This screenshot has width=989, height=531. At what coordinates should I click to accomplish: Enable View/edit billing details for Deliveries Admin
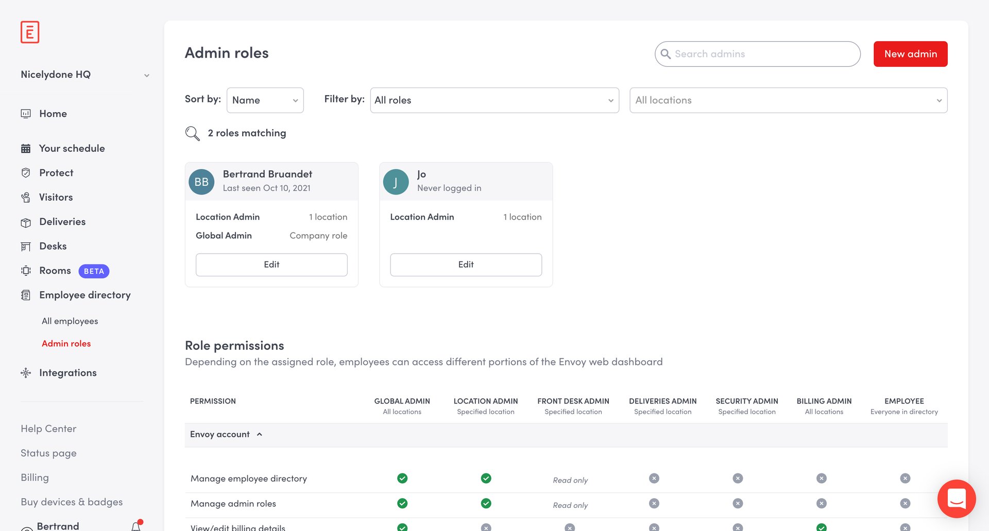coord(654,527)
